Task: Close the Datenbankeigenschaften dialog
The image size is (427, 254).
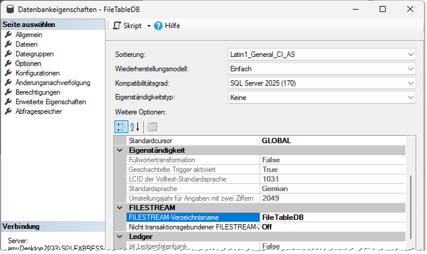Action: (410, 9)
